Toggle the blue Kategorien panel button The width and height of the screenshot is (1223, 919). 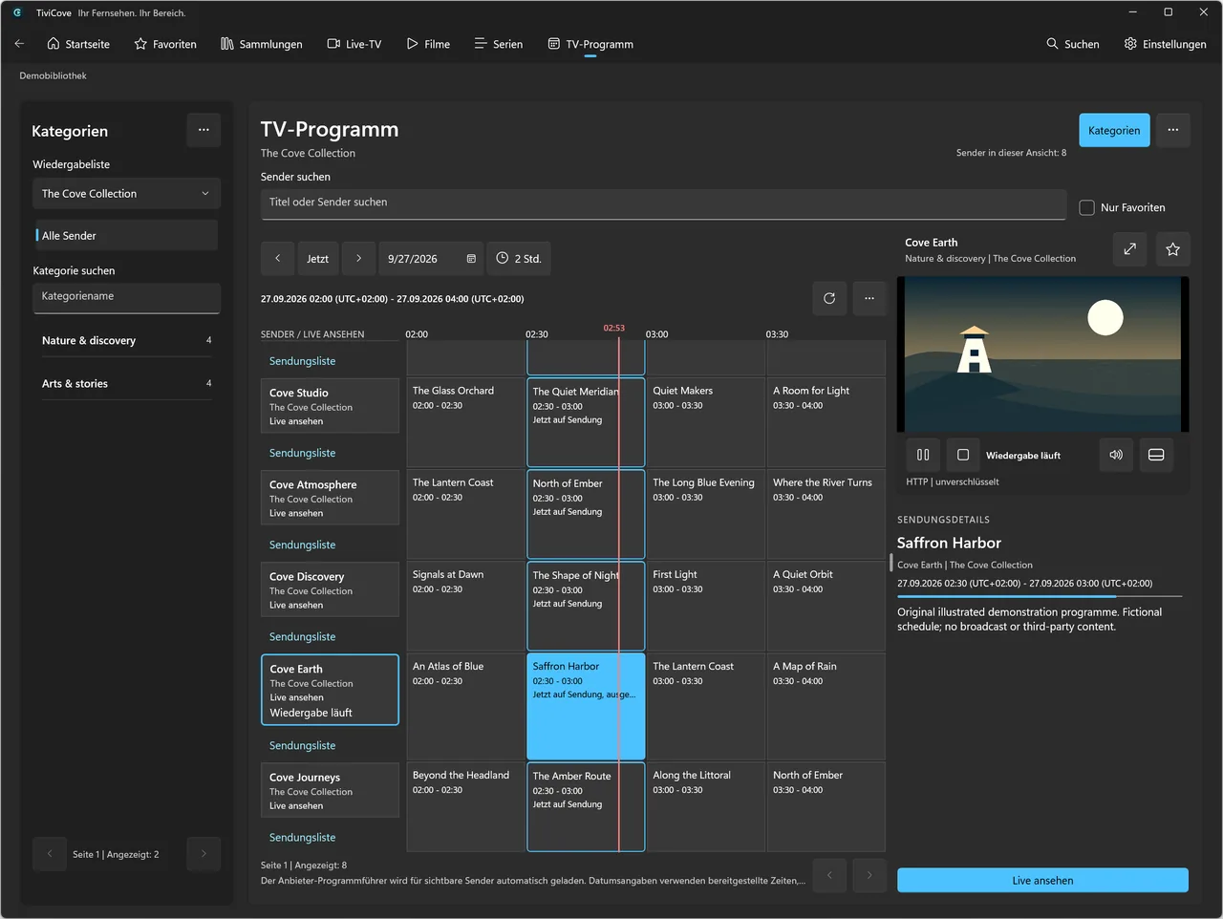tap(1114, 130)
